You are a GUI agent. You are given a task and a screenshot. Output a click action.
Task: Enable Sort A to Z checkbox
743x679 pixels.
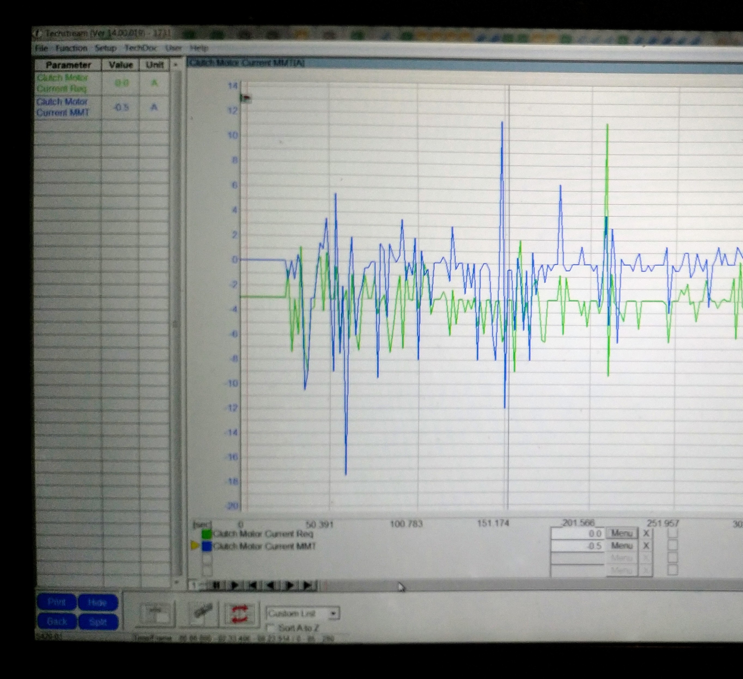coord(271,627)
